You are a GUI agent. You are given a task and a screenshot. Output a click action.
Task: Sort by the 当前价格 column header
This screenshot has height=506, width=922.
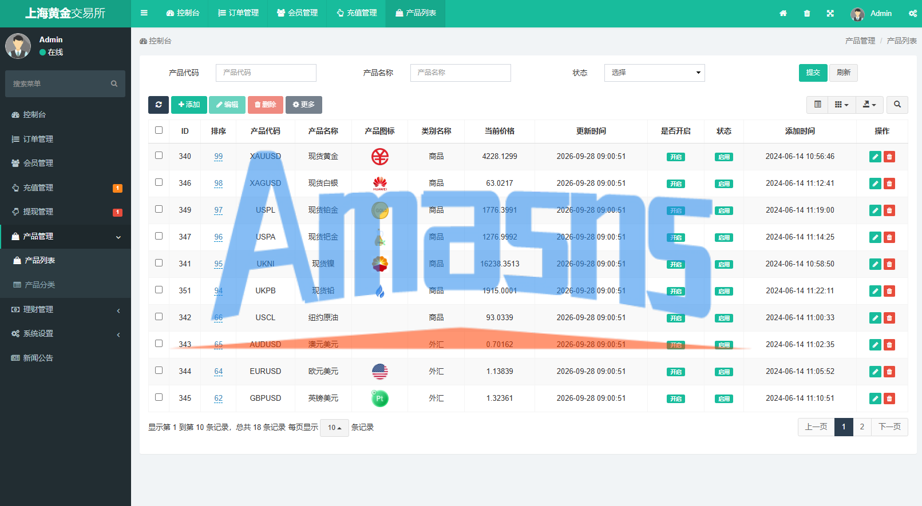500,131
